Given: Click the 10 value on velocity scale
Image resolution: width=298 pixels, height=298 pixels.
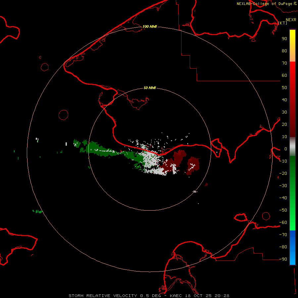Looking at the screenshot, I should [284, 137].
